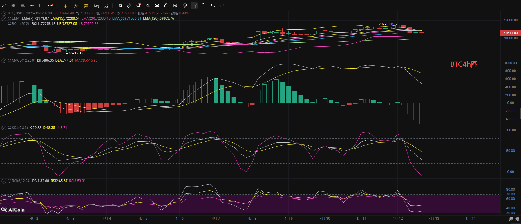Click the 71511.03 current price label
This screenshot has width=521, height=224.
(510, 33)
